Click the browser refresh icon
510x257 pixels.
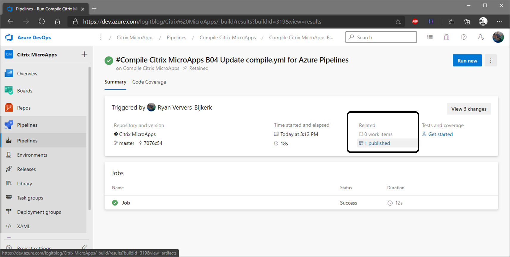click(42, 21)
